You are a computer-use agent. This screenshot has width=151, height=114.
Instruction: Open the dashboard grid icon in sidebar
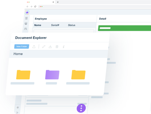tap(26, 18)
